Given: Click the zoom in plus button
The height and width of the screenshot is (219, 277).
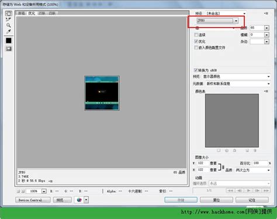Looking at the screenshot, I should 23,191.
